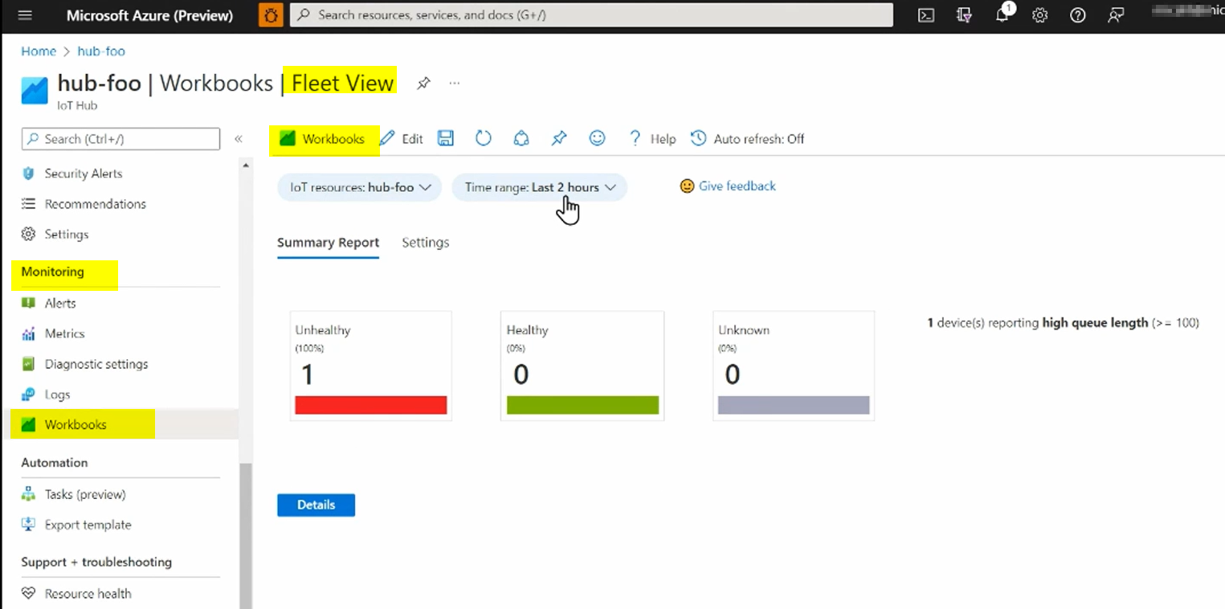1225x609 pixels.
Task: Select the Unknown devices tile
Action: coord(794,366)
